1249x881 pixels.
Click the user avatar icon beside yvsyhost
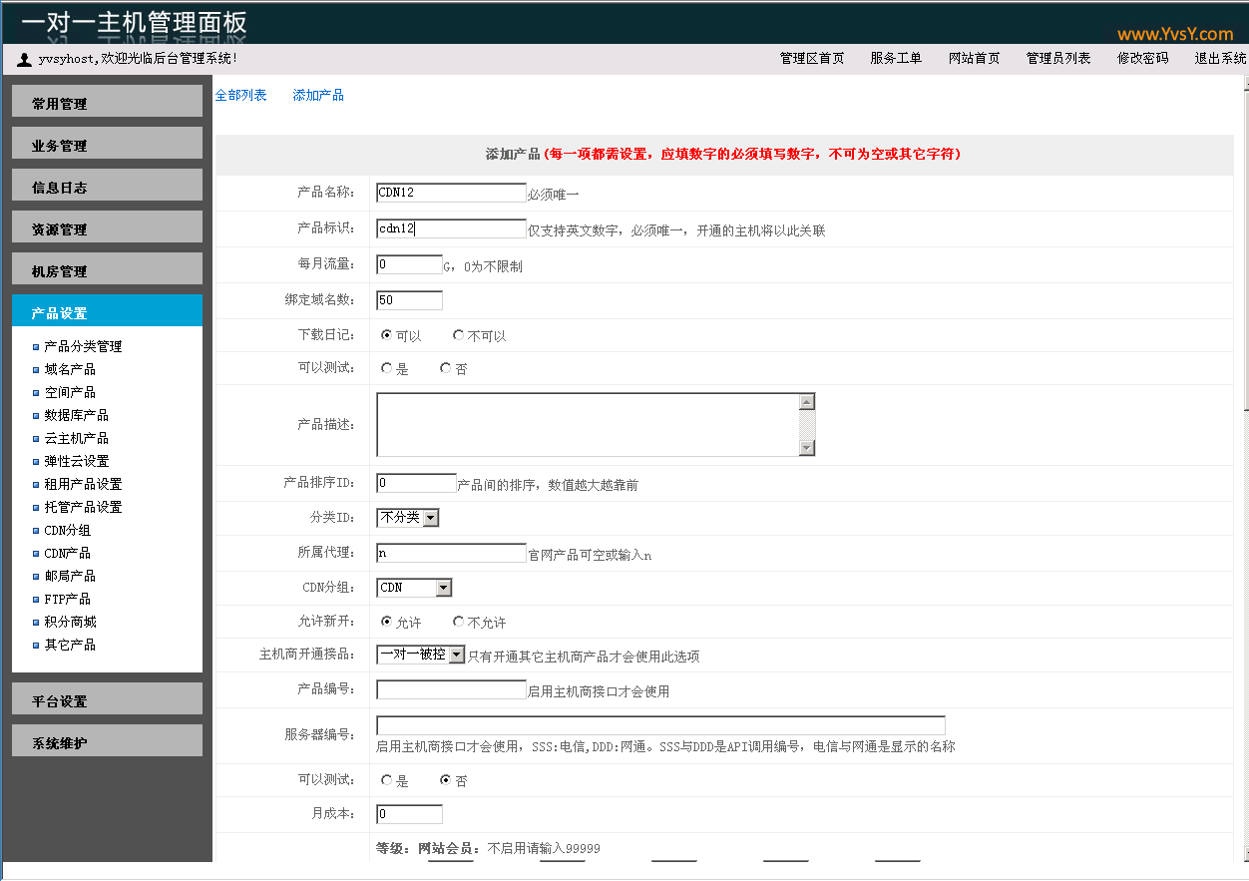(x=25, y=59)
